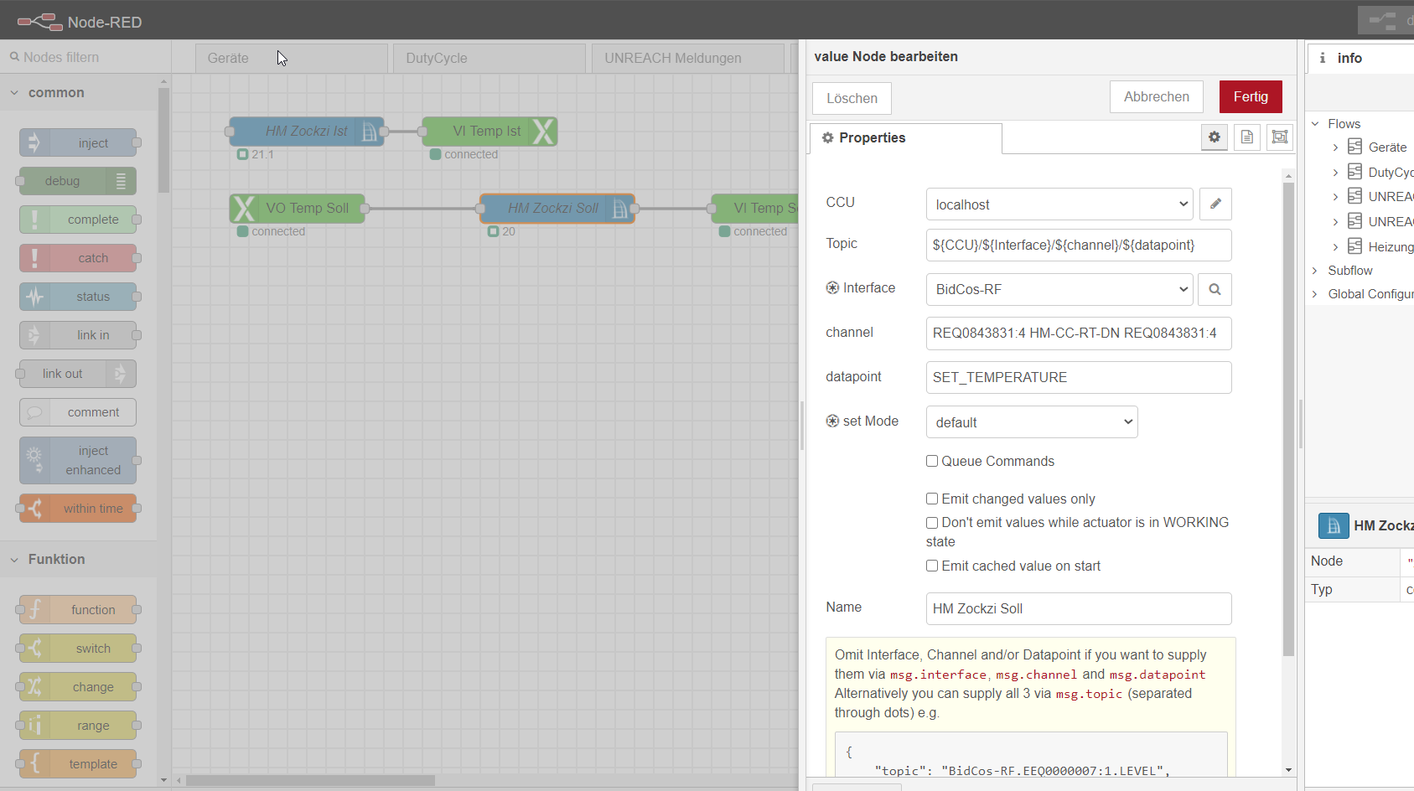The image size is (1414, 791).
Task: Expand the Geräte flow in info tree
Action: (x=1335, y=147)
